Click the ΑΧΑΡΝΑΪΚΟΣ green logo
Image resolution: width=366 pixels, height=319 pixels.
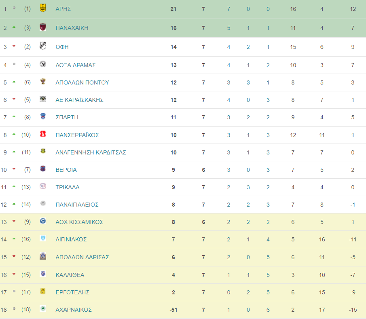pos(43,308)
